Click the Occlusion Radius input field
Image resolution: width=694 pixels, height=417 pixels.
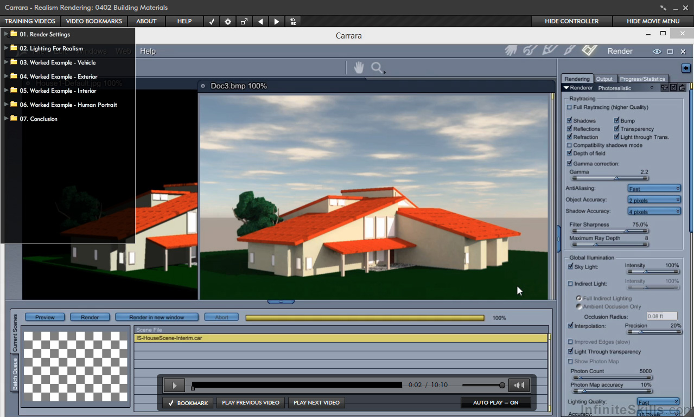point(662,316)
